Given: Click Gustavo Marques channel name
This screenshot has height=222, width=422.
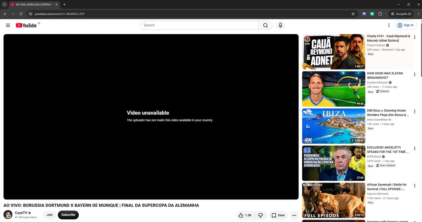Looking at the screenshot, I should [x=377, y=82].
